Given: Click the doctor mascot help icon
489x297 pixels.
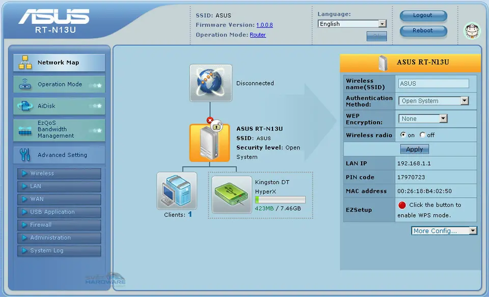Looking at the screenshot, I should (472, 30).
